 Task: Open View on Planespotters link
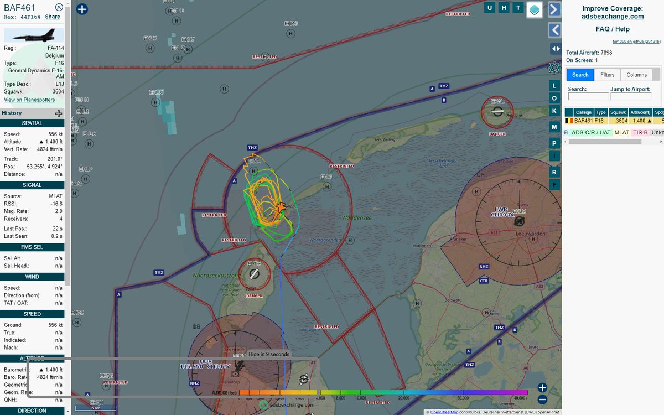pos(29,100)
